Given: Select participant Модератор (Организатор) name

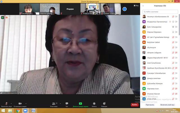Looking at the screenshot, I should pyautogui.click(x=157, y=22).
